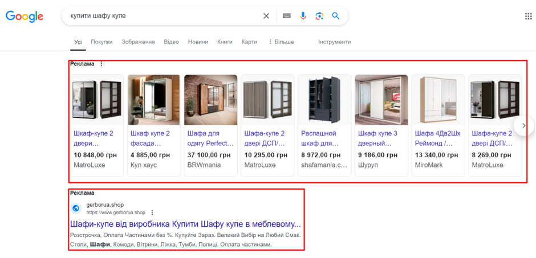Switch to the Карти tab

tap(249, 42)
